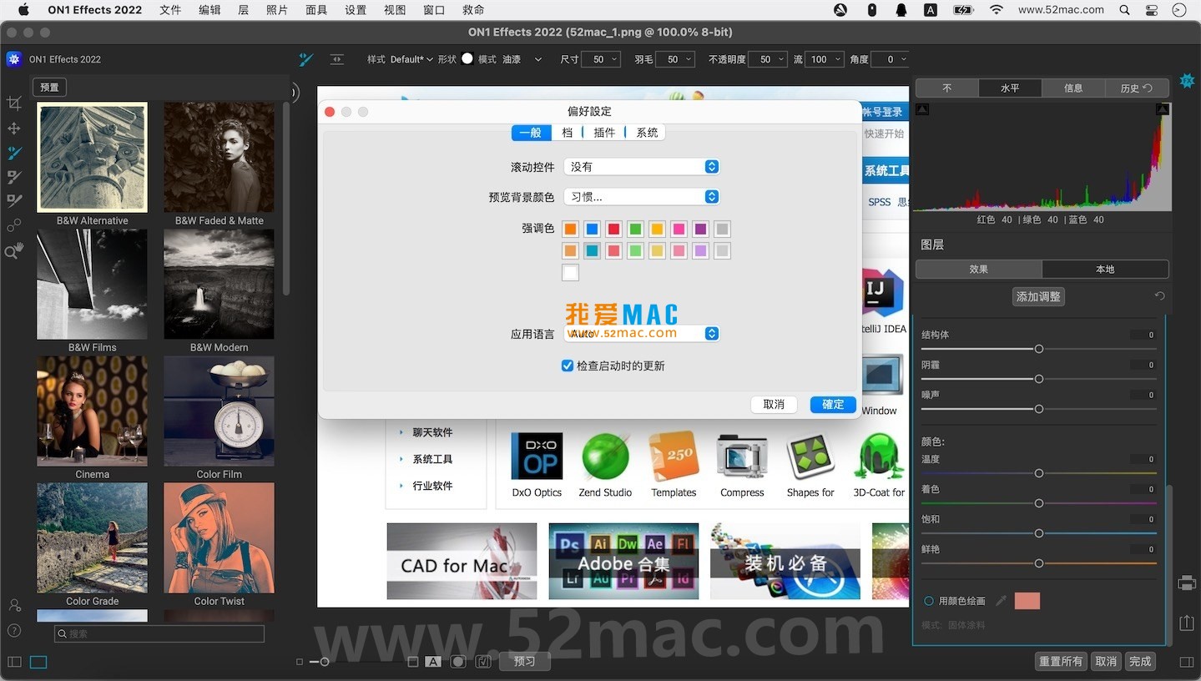
Task: Adjust the 温度 temperature slider handle
Action: tap(1039, 473)
